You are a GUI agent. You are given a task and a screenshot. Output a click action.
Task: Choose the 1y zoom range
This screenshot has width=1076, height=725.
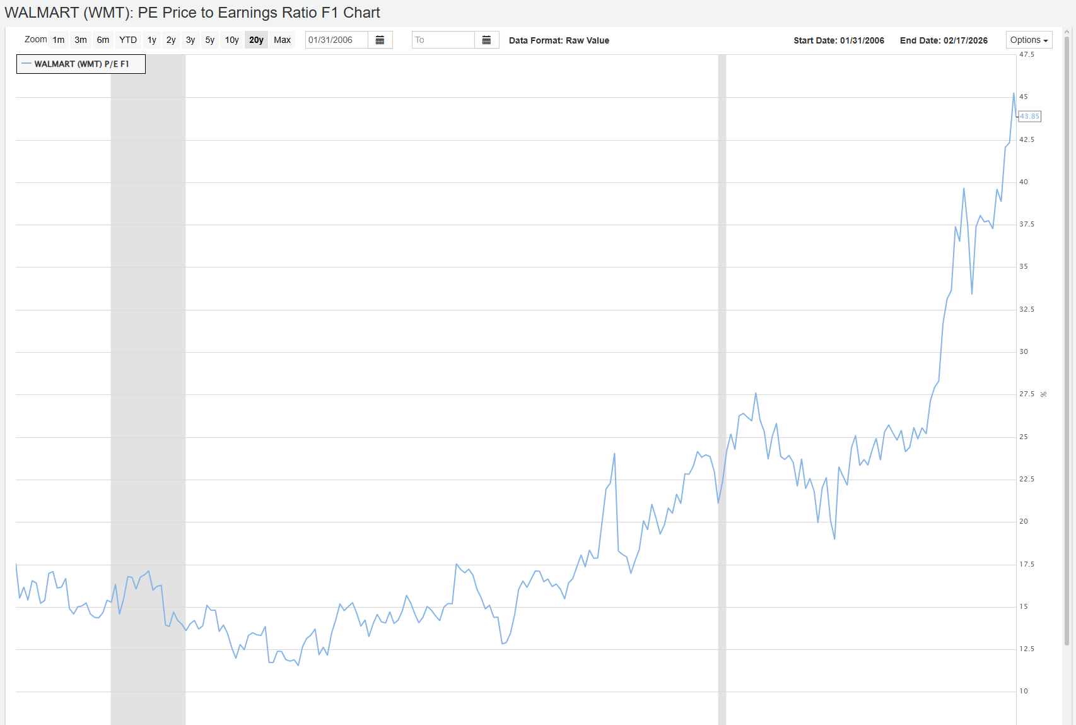point(152,40)
